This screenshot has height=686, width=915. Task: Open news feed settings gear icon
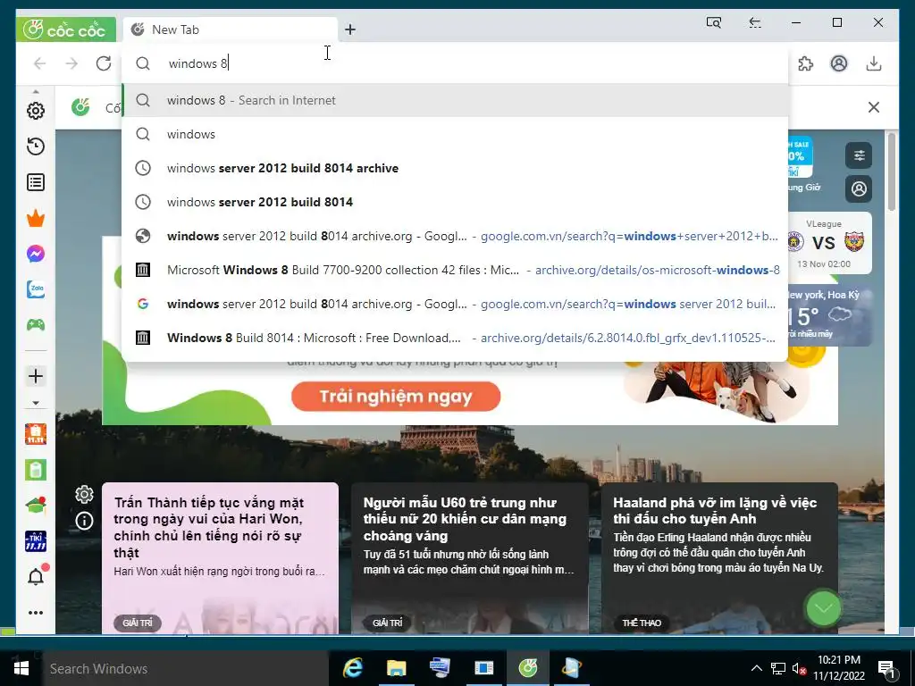pos(84,494)
